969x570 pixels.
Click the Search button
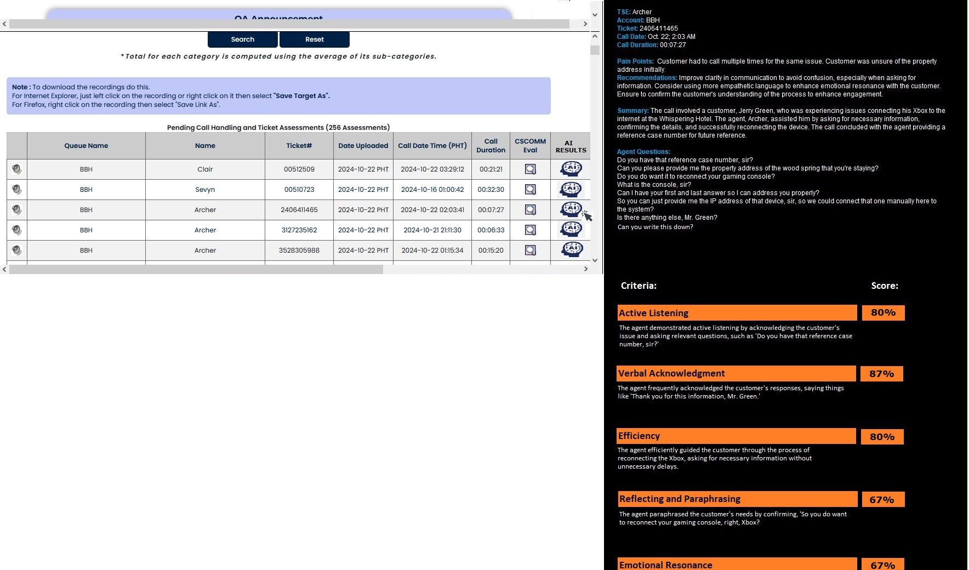[x=242, y=39]
